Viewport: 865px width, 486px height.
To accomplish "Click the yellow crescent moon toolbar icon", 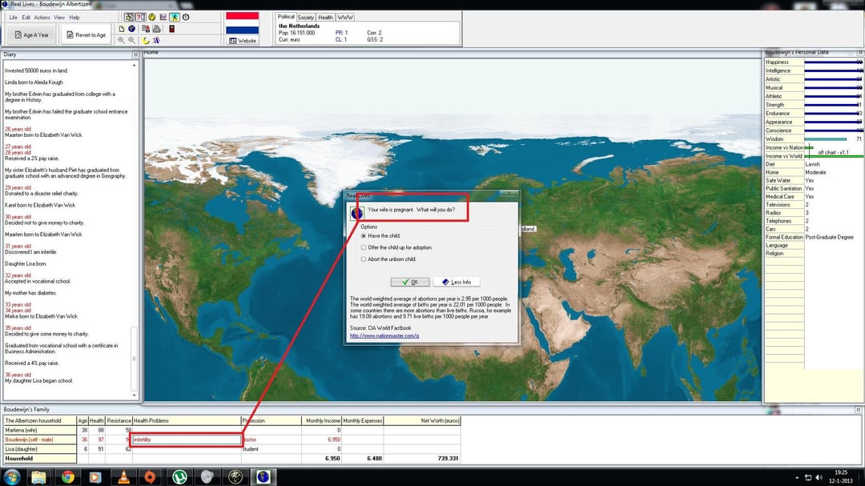I will pos(146,40).
